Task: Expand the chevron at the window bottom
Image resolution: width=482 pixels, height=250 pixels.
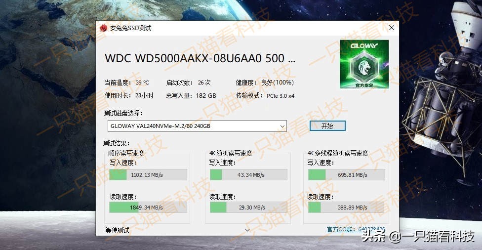Action: [247, 230]
